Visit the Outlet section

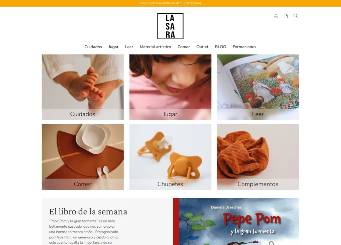coord(202,47)
